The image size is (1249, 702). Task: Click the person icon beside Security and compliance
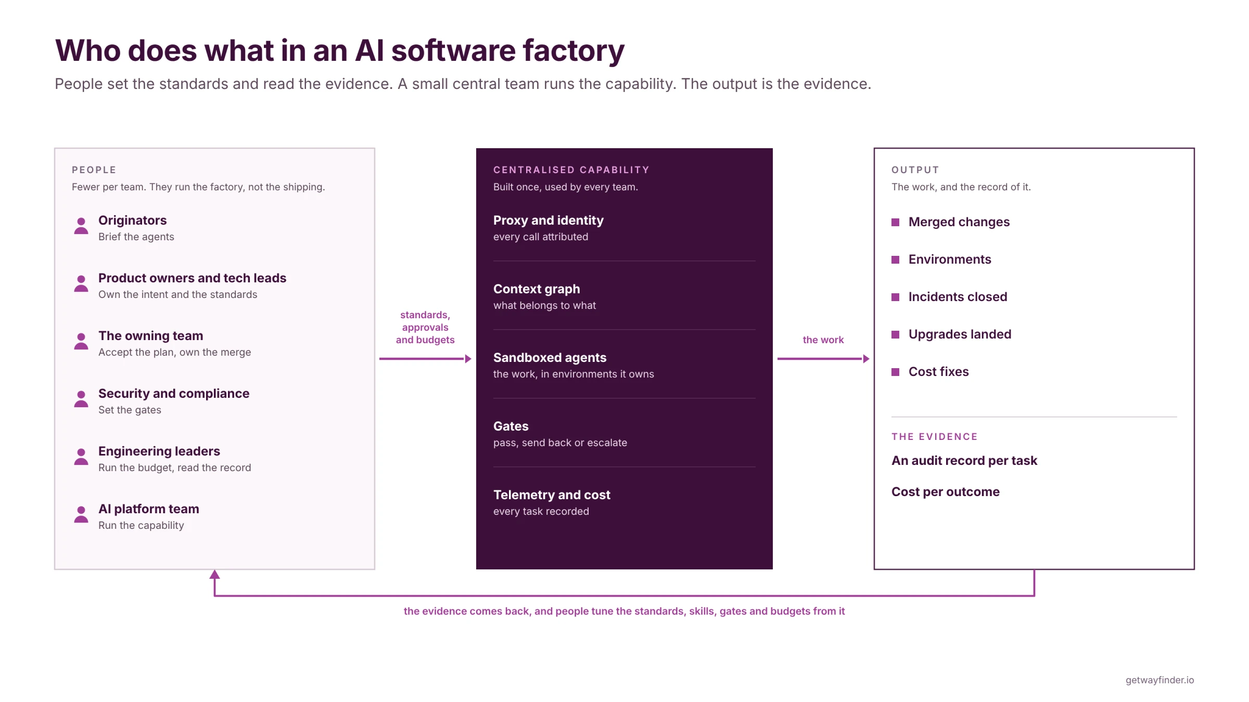[x=81, y=399]
